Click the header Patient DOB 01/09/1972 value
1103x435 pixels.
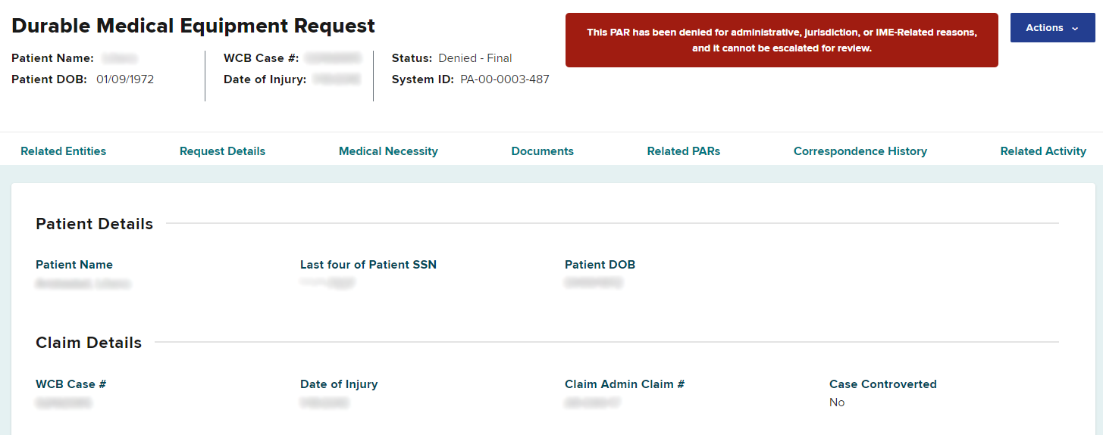pyautogui.click(x=125, y=79)
